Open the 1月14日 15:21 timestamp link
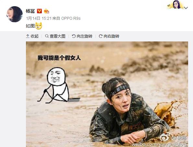Image resolution: width=193 pixels, height=147 pixels. tap(39, 18)
